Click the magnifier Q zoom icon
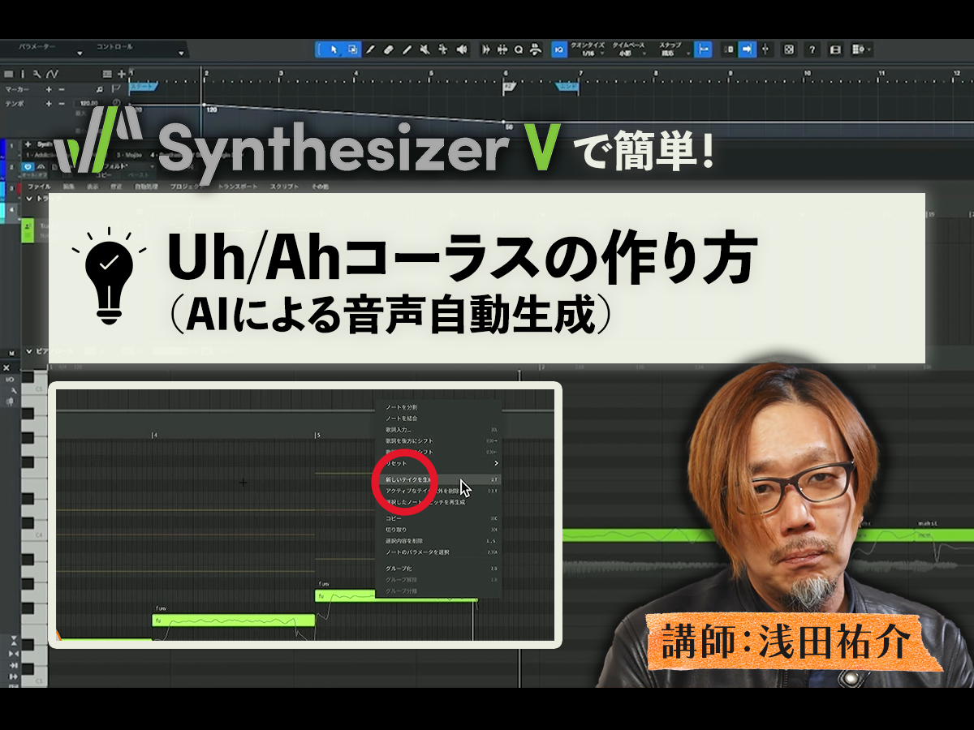The width and height of the screenshot is (974, 730). point(519,49)
